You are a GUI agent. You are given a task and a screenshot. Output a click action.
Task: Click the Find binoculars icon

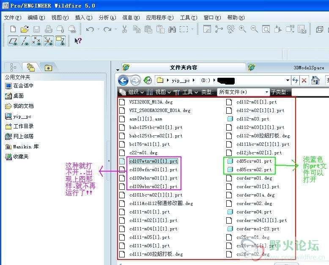pos(172,29)
